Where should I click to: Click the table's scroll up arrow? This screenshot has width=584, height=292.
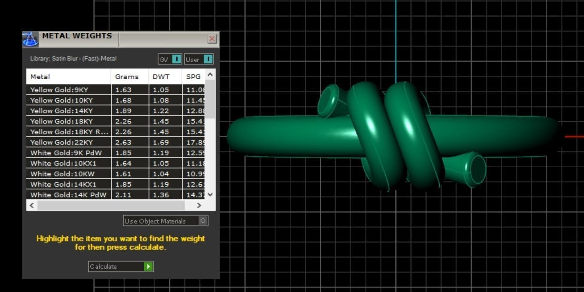click(x=210, y=74)
